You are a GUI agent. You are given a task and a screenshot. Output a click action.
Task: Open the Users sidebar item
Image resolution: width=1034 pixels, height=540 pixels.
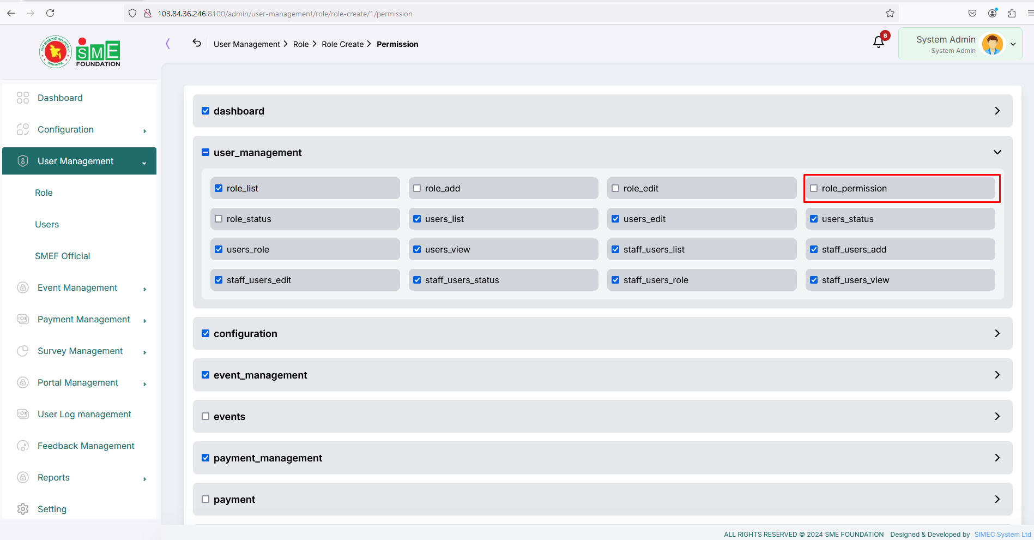point(47,224)
